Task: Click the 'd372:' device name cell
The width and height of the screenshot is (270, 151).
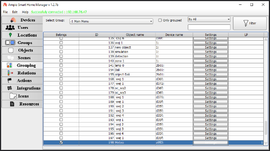Action: tap(174, 84)
